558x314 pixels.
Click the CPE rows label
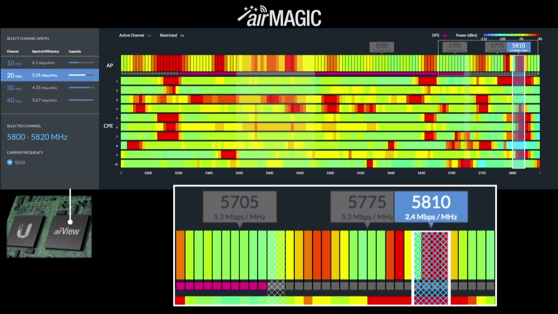[x=108, y=126]
